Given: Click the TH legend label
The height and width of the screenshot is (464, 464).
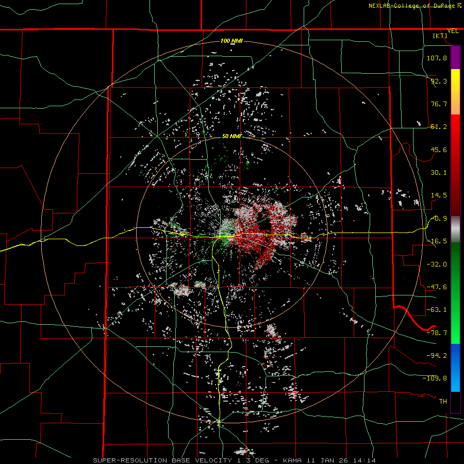Looking at the screenshot, I should (443, 402).
